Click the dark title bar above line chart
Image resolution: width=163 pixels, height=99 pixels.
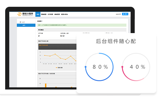coord(57,47)
